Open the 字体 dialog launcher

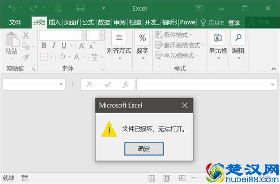click(x=102, y=69)
